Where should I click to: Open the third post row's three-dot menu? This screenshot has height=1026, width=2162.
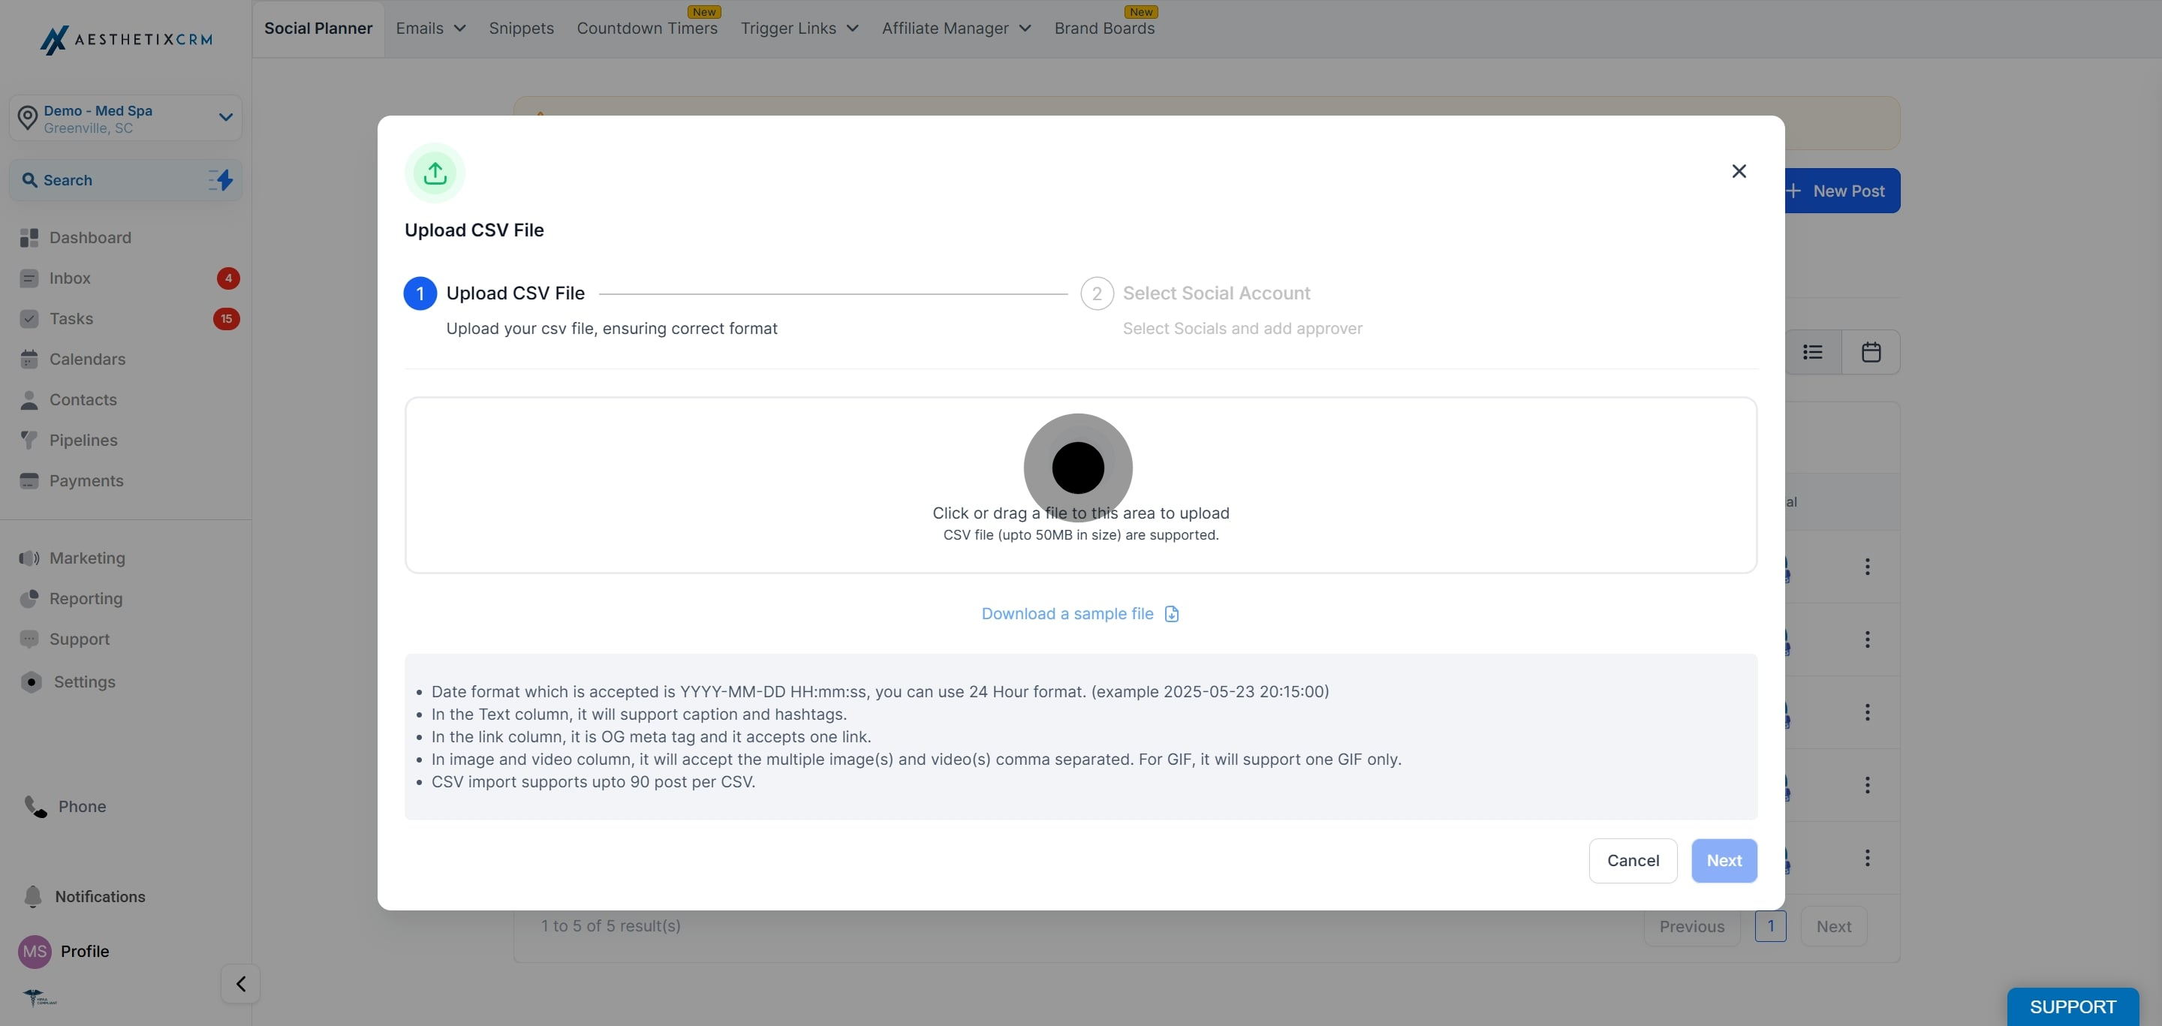(x=1868, y=712)
